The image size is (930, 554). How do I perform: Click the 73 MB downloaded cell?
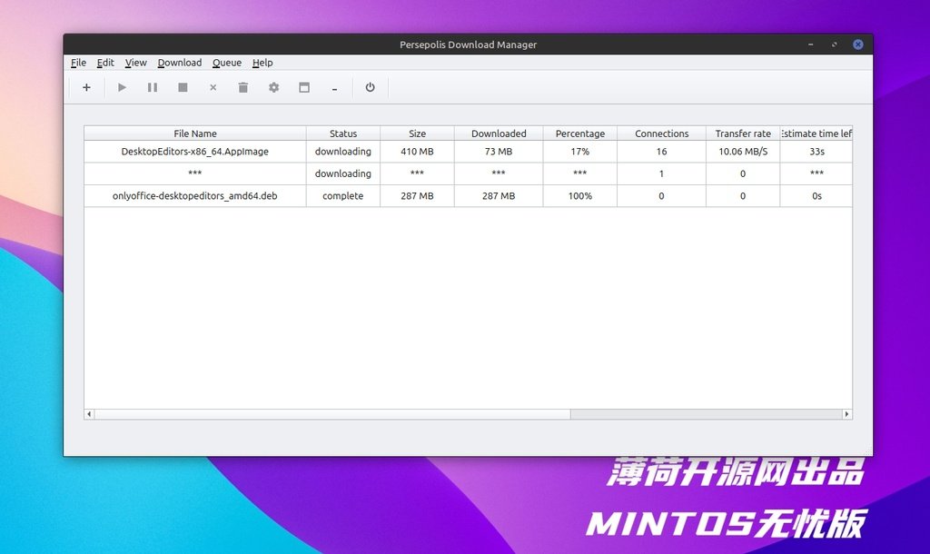click(x=499, y=152)
